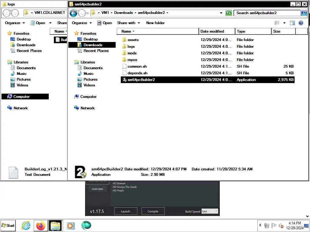Select the repos folder icon
310x232 pixels.
click(124, 60)
